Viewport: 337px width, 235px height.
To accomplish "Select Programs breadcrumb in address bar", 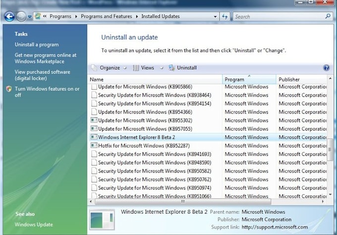I will coord(60,16).
